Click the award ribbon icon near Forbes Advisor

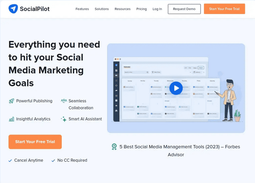tap(114, 147)
